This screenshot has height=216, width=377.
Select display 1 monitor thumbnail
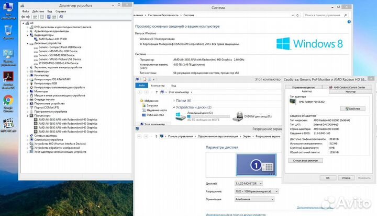(x=256, y=165)
